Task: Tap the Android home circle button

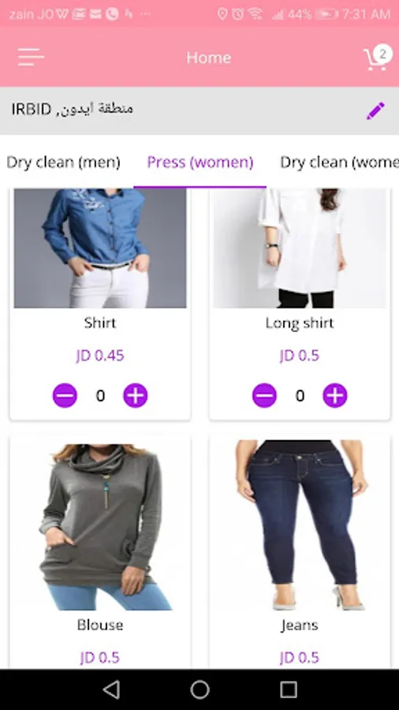Action: pos(199,689)
